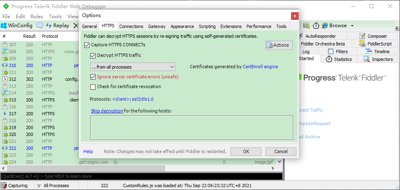The width and height of the screenshot is (400, 190).
Task: Open the Rules menu in Fiddler
Action: (37, 16)
